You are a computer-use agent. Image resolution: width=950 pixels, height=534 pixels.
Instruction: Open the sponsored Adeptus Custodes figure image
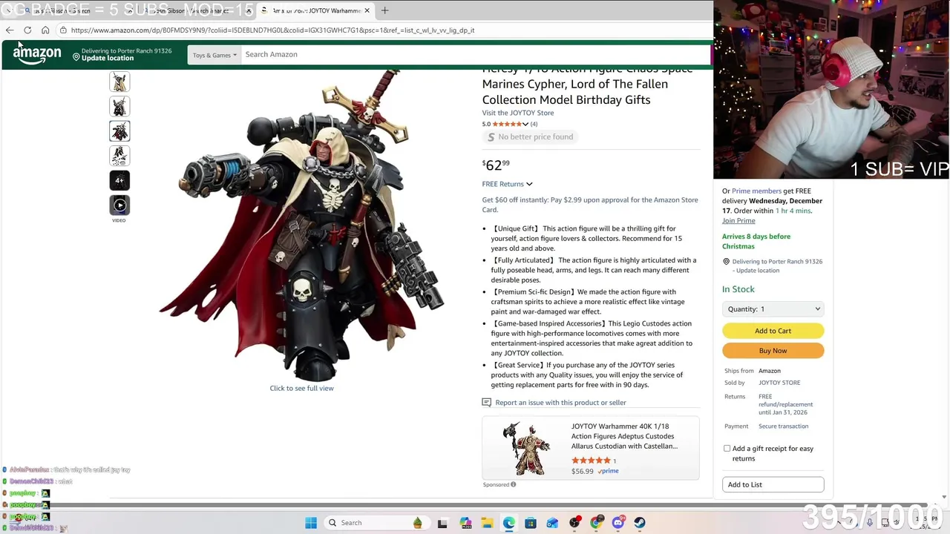coord(526,449)
